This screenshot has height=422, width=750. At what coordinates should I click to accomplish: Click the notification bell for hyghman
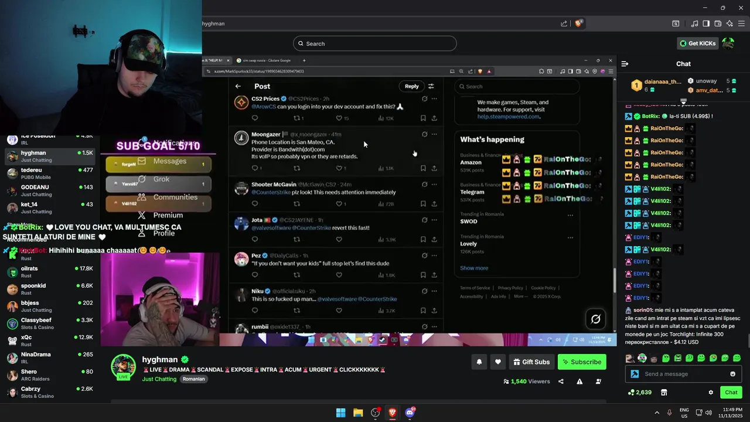point(479,362)
